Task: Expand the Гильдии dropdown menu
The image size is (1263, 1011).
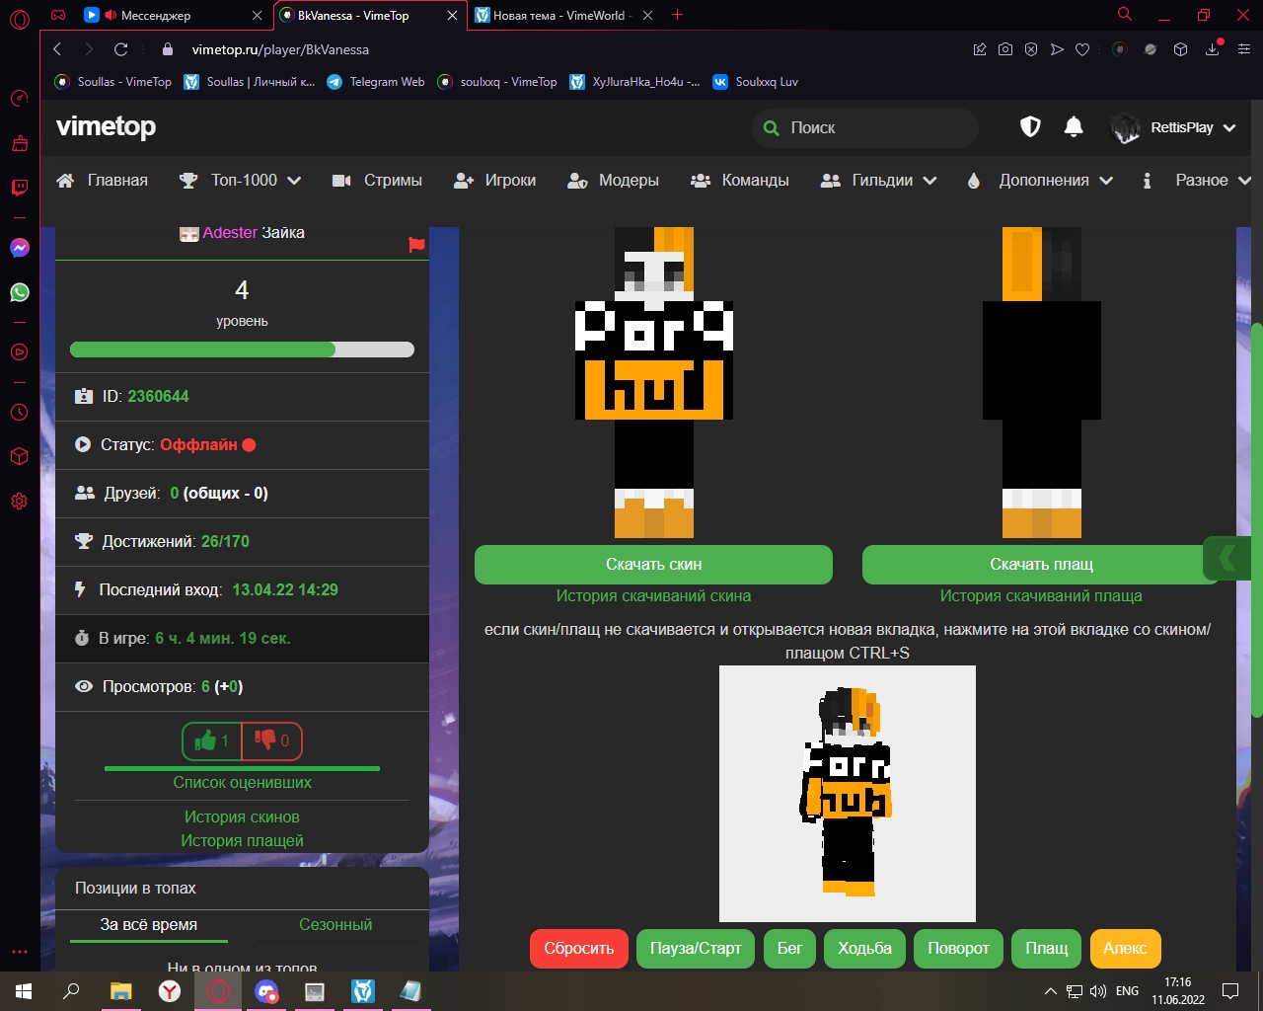Action: point(880,181)
